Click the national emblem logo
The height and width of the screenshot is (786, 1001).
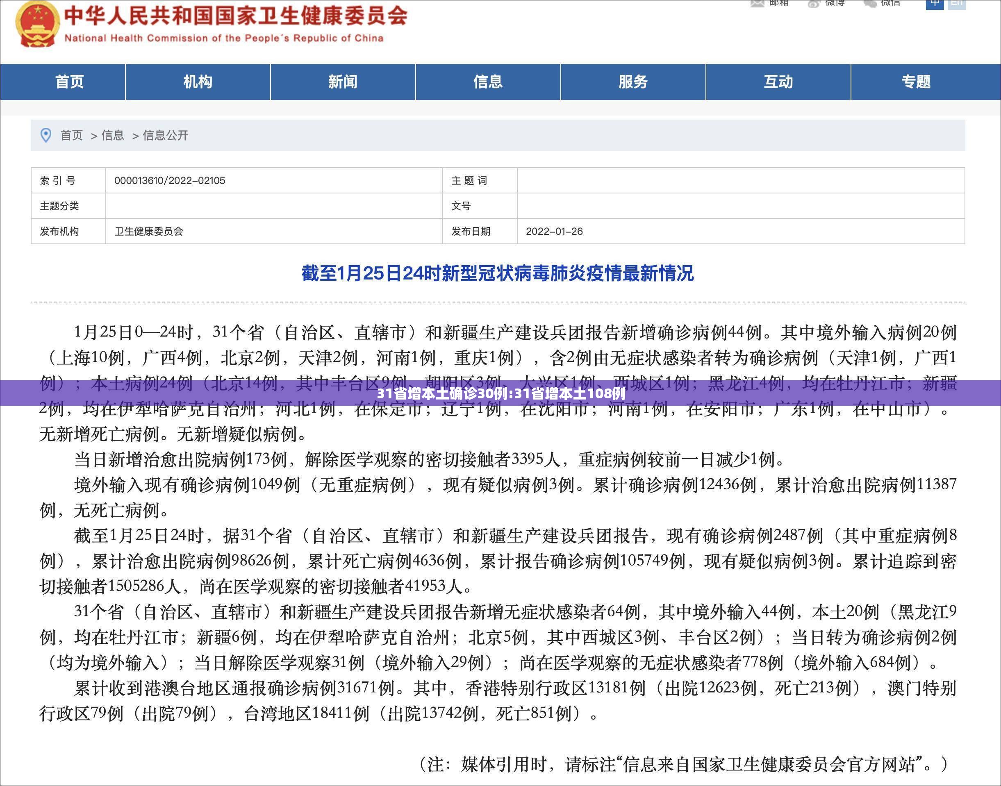click(37, 24)
